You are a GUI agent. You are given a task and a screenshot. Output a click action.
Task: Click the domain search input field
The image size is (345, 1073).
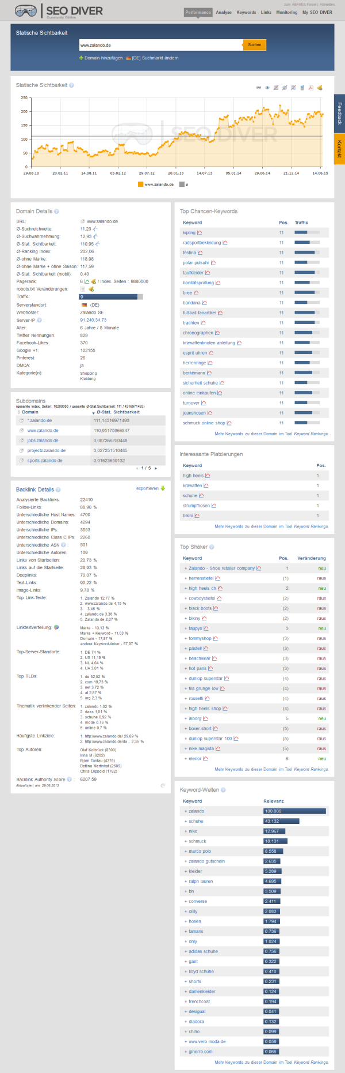tap(161, 45)
